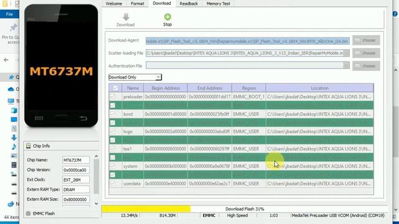
Task: Click the MT6737M phone image
Action: [61, 65]
